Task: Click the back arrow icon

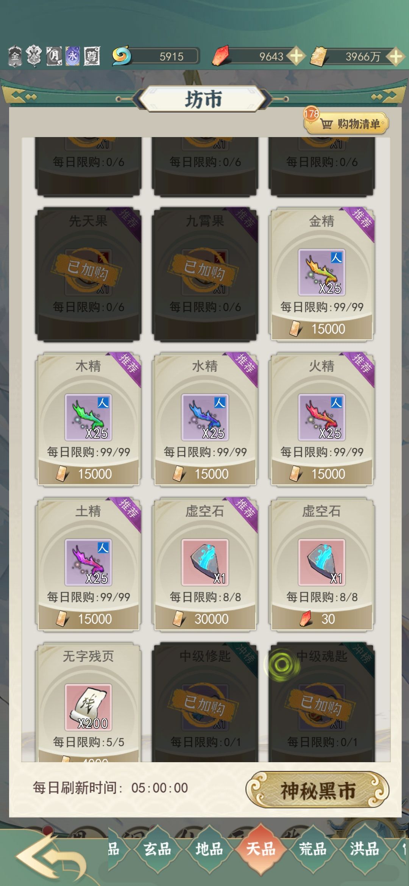Action: click(x=51, y=858)
